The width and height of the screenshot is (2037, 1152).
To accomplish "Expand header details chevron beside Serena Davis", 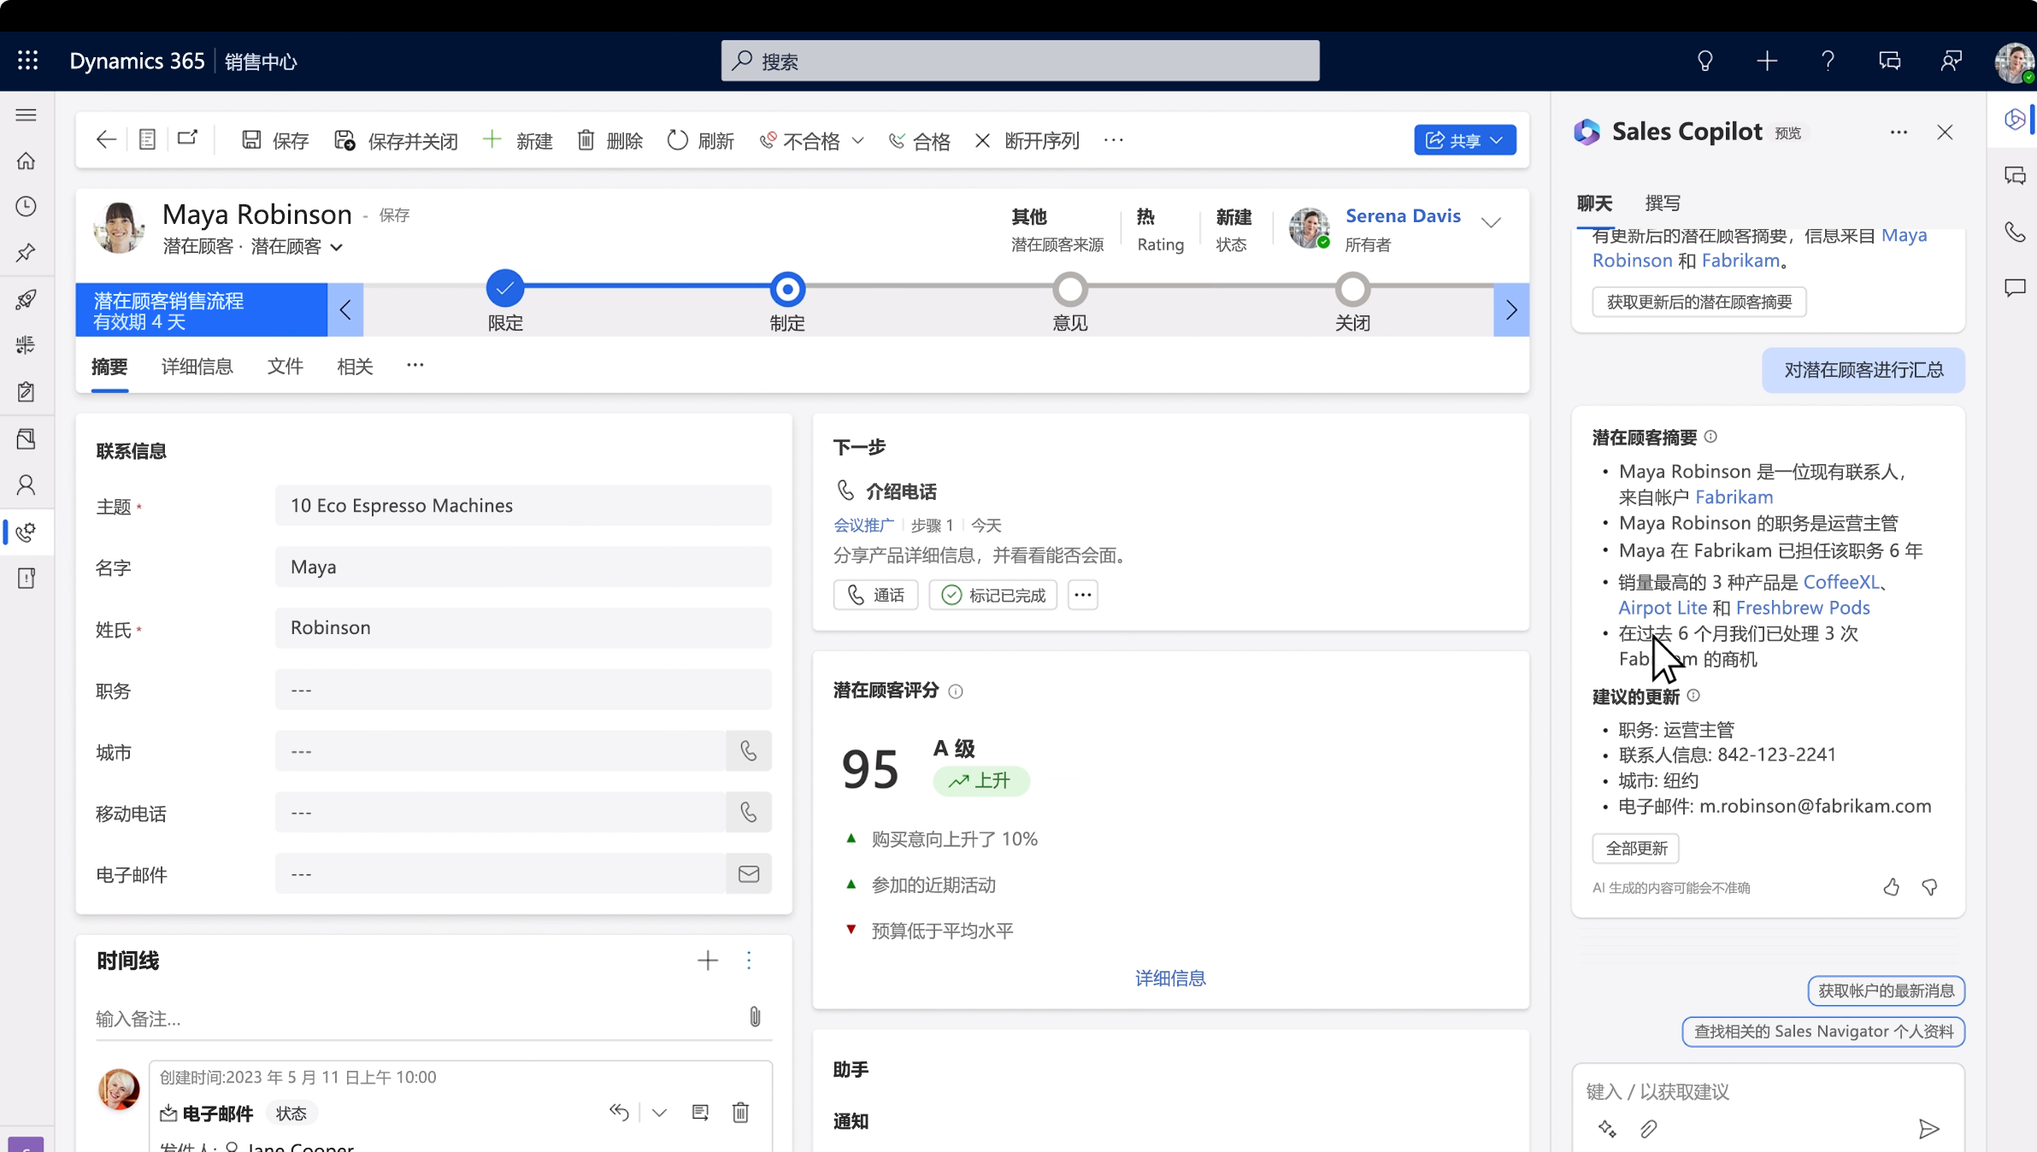I will click(x=1491, y=222).
